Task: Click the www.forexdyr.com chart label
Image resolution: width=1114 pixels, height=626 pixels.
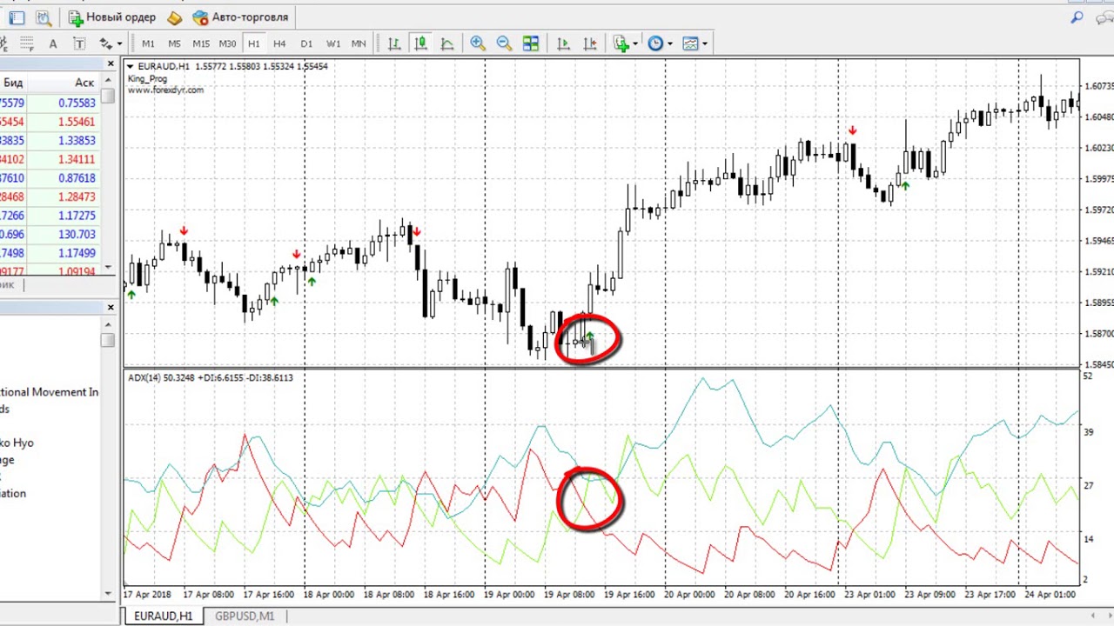Action: tap(165, 90)
